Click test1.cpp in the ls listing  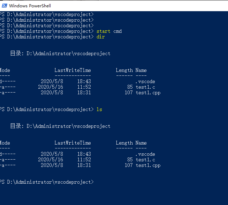(x=148, y=166)
